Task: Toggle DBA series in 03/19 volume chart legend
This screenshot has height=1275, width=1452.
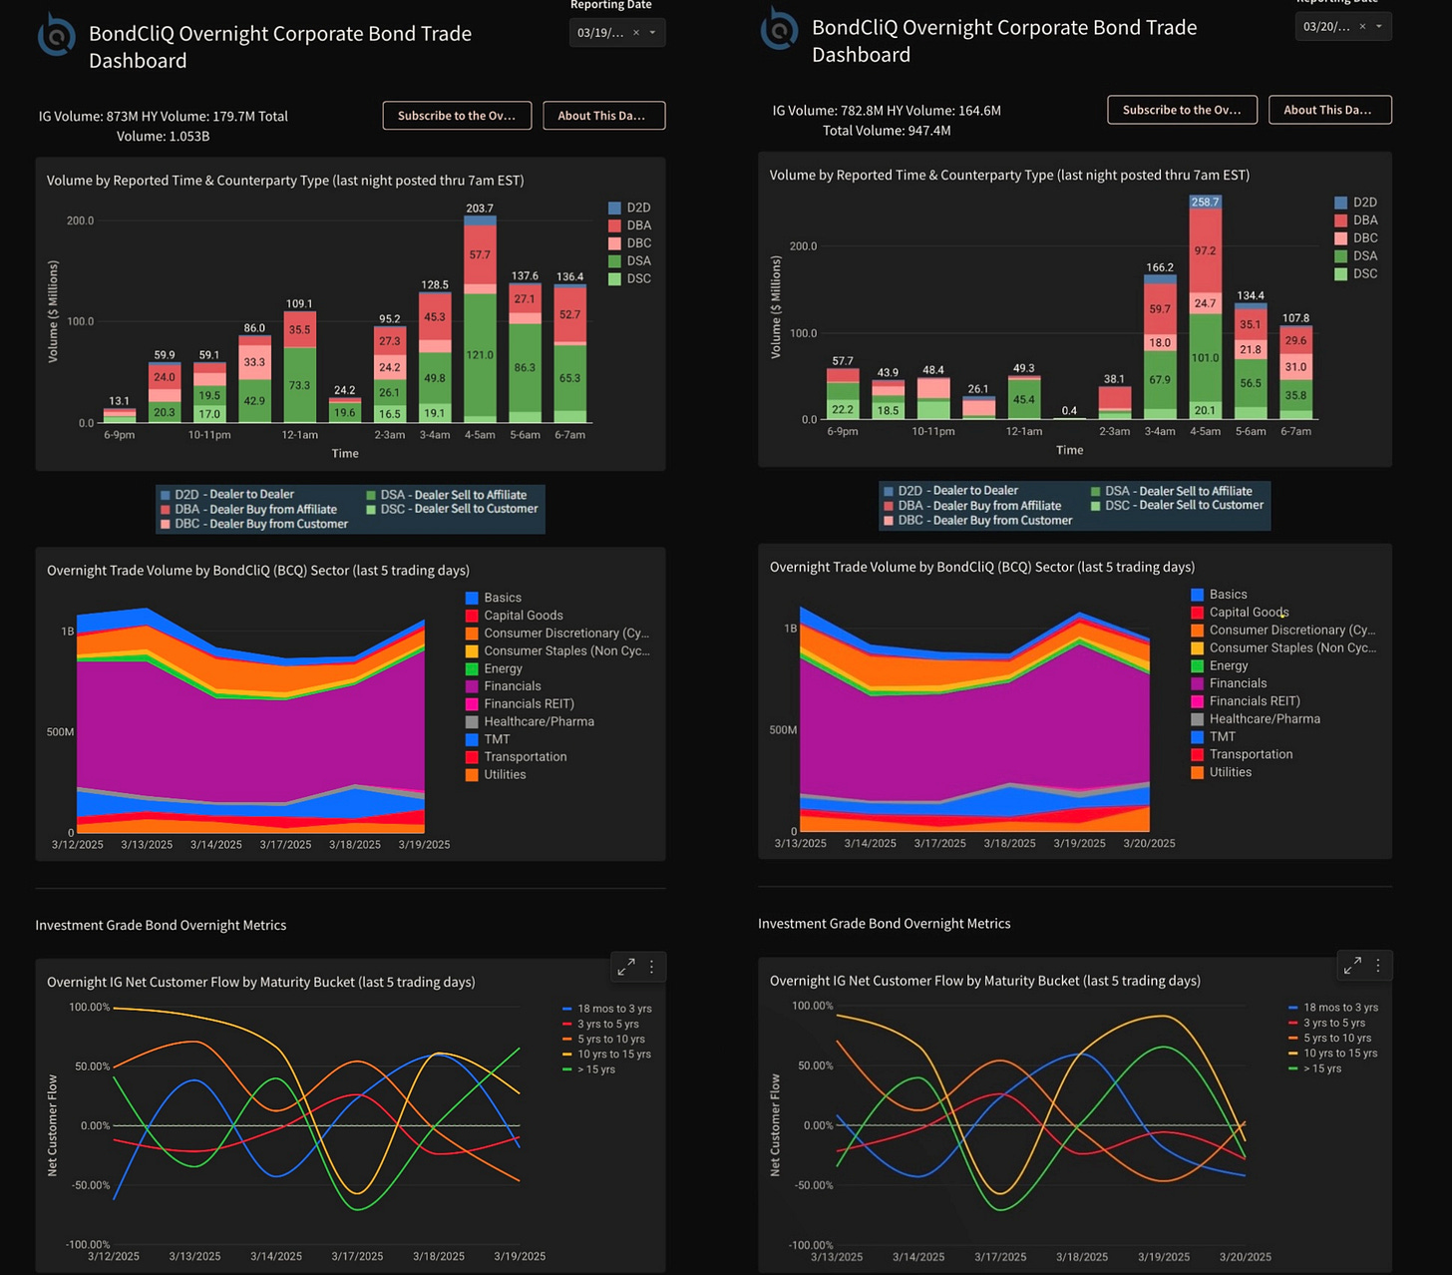Action: 629,225
